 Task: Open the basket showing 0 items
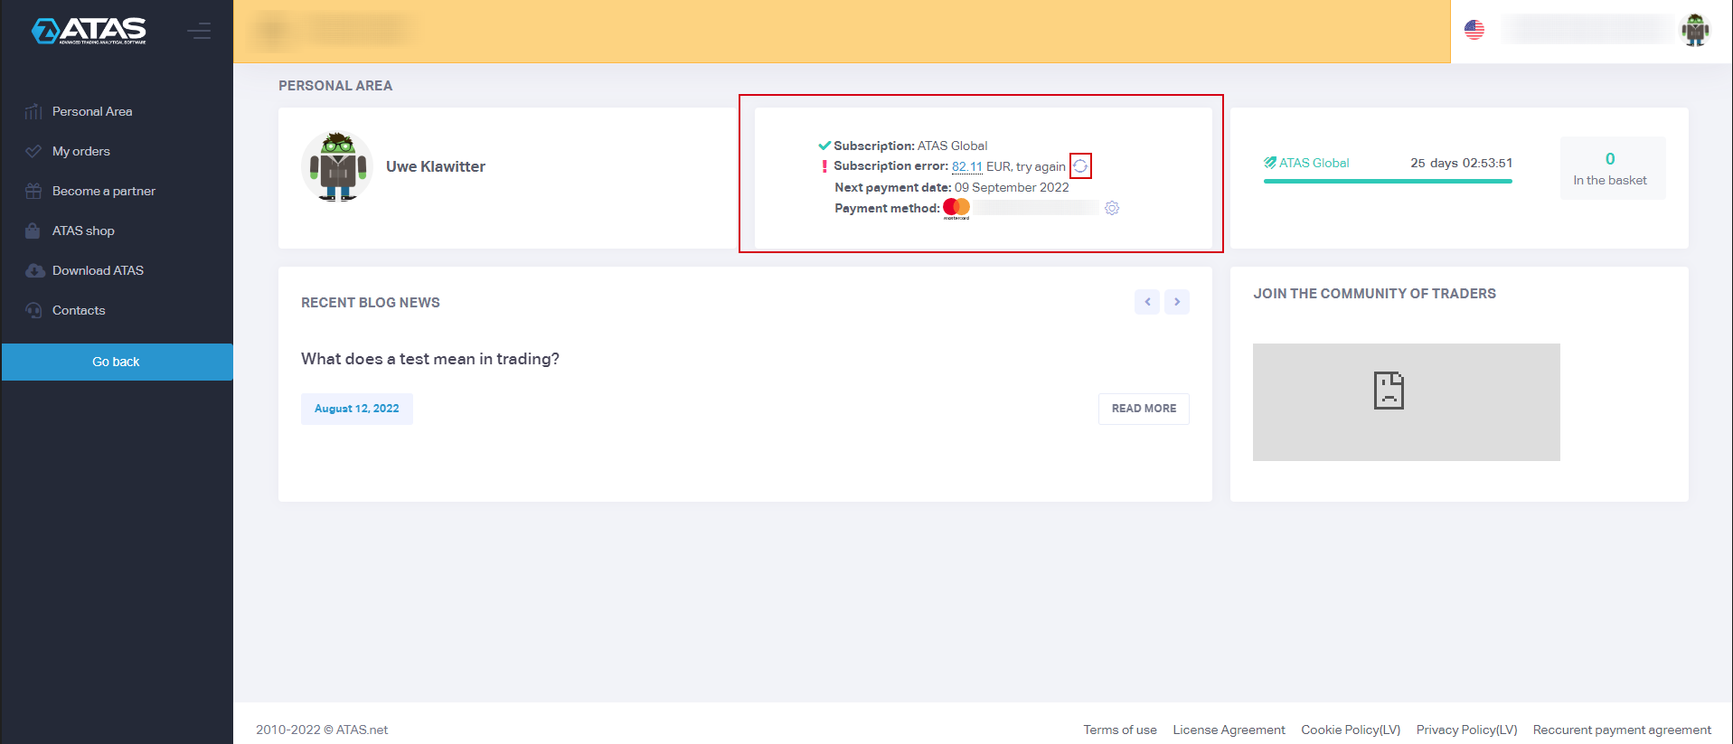(1612, 168)
